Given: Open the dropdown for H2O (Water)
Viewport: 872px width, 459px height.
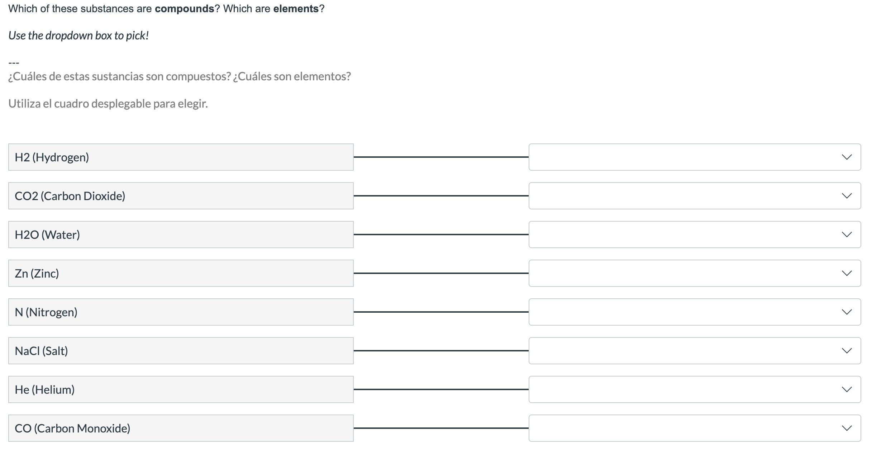Looking at the screenshot, I should [694, 235].
